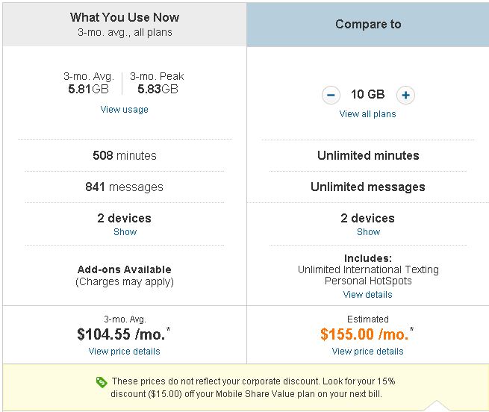The height and width of the screenshot is (412, 489).
Task: Click the Unlimited minutes feature
Action: [x=368, y=155]
